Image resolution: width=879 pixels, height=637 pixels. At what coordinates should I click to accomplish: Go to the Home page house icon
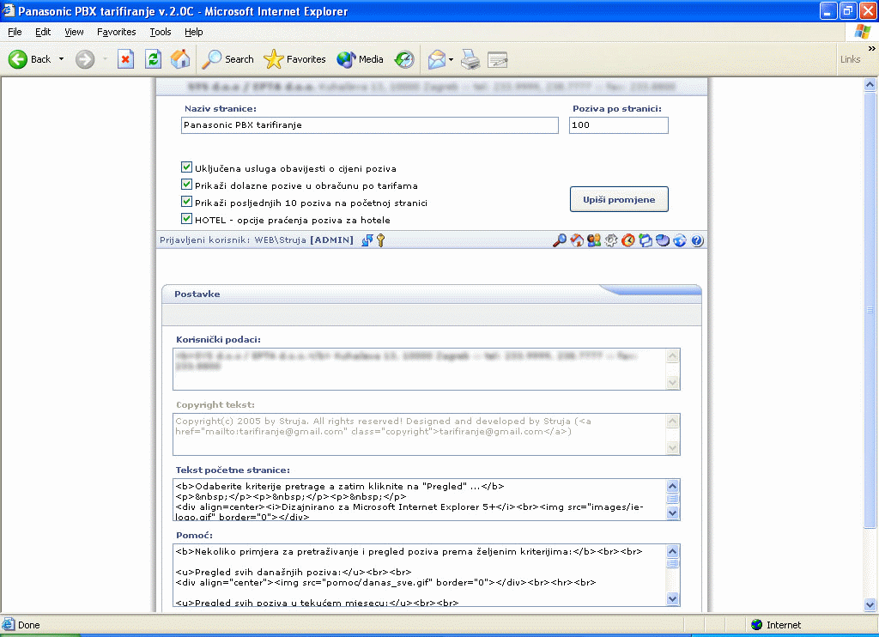[x=180, y=59]
